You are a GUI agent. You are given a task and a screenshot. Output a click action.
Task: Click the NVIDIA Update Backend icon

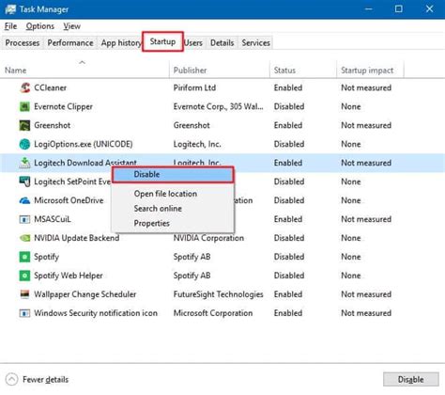(24, 238)
